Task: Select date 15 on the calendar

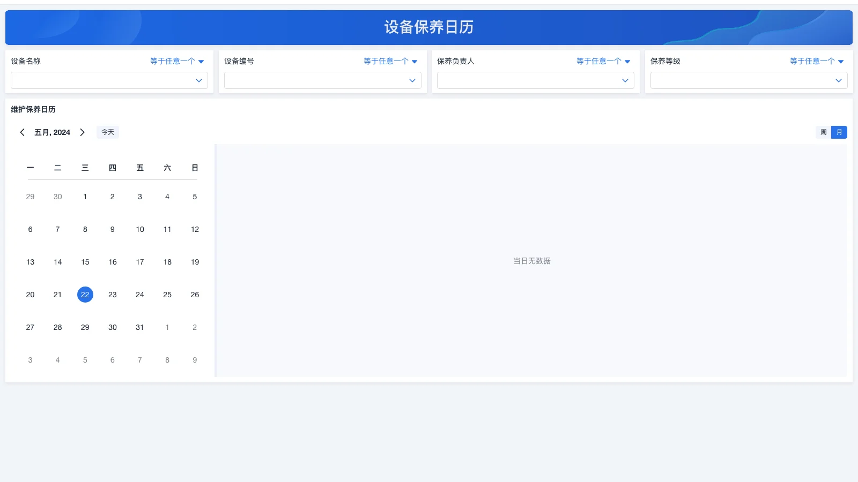Action: coord(85,262)
